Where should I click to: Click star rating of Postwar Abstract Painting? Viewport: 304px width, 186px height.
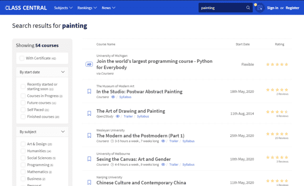click(277, 90)
